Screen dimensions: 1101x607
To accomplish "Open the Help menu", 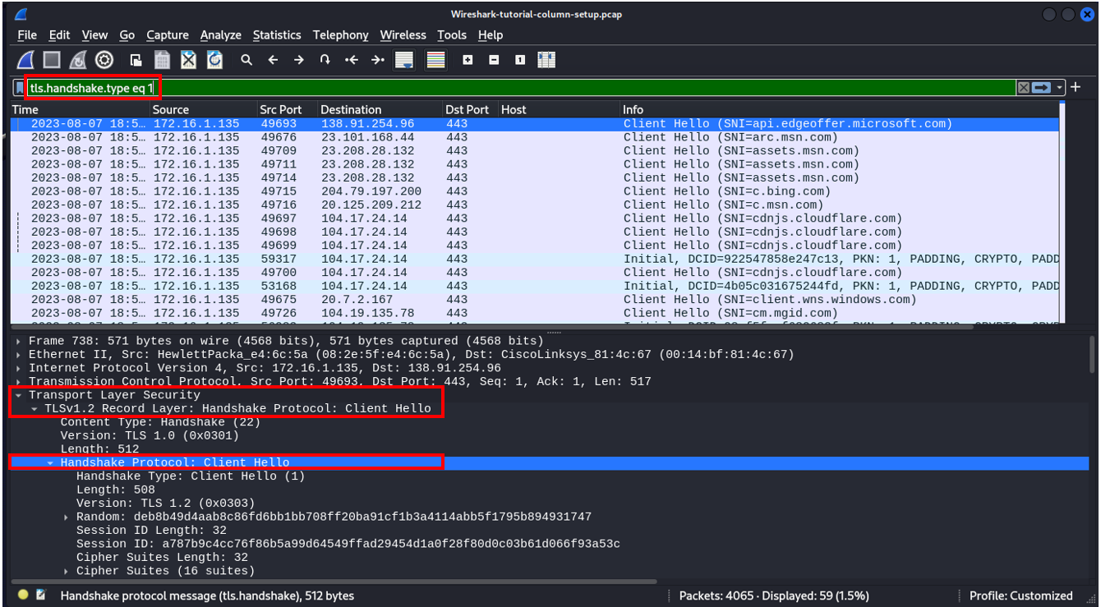I will [491, 34].
